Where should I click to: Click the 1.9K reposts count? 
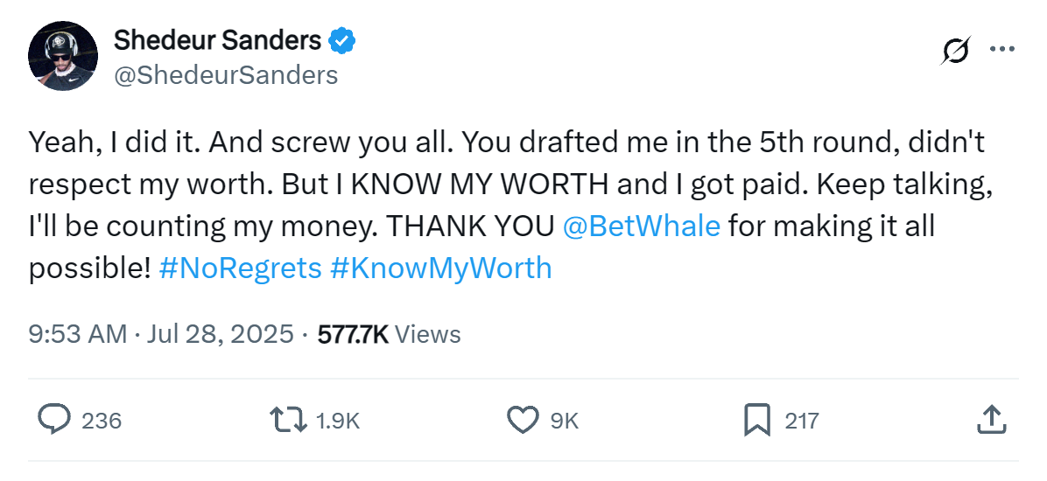(337, 421)
